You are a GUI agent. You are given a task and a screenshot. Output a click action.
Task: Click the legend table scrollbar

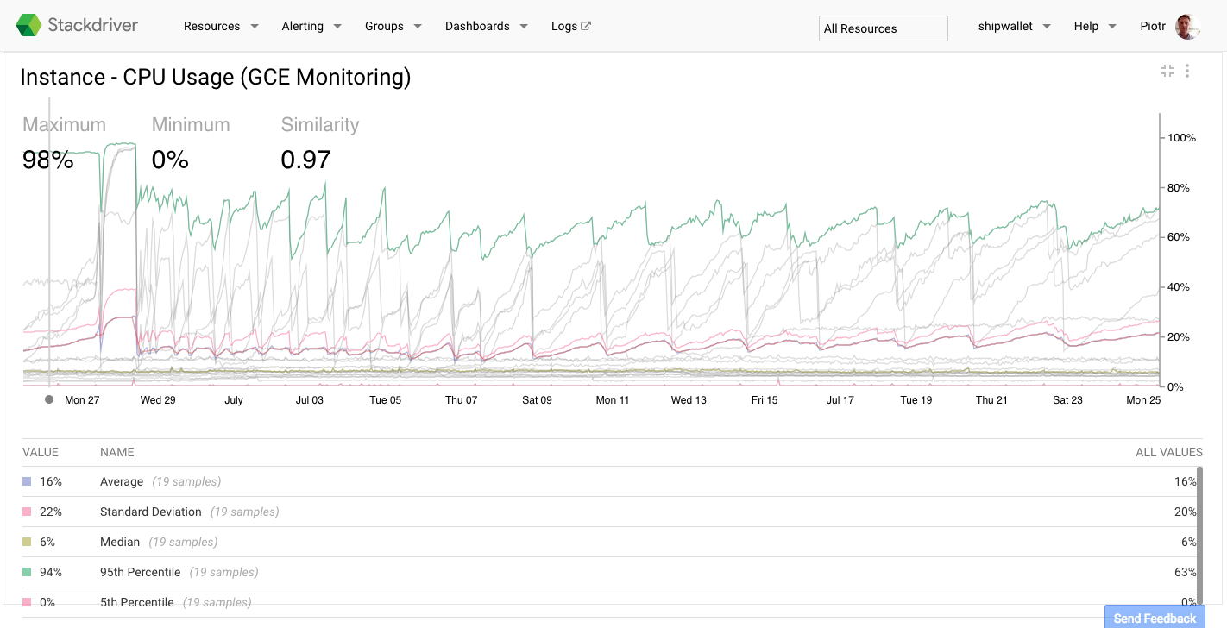[x=1199, y=535]
